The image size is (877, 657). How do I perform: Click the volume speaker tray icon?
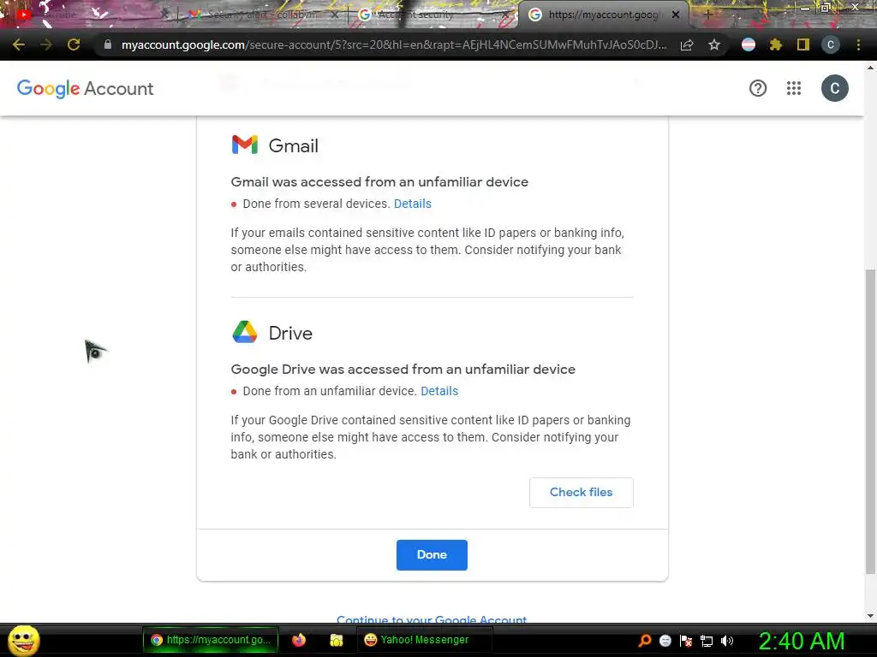727,640
